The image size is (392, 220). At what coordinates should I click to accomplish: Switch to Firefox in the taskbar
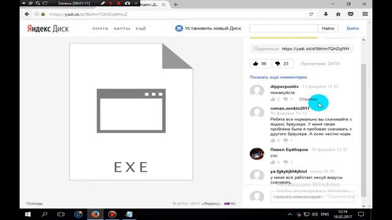pyautogui.click(x=96, y=215)
